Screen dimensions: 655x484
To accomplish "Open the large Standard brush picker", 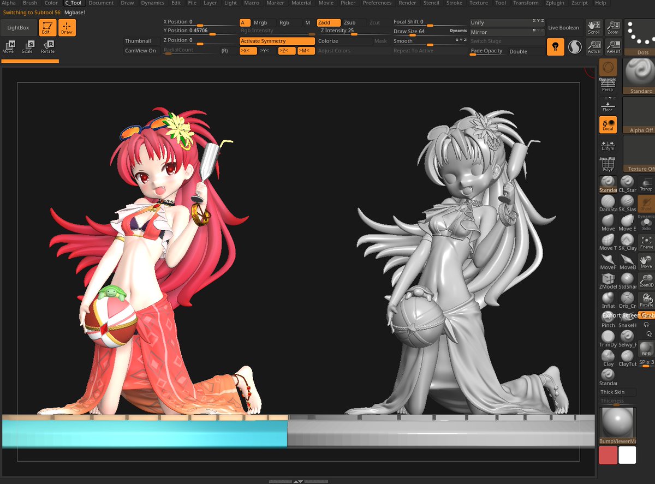I will pyautogui.click(x=640, y=76).
